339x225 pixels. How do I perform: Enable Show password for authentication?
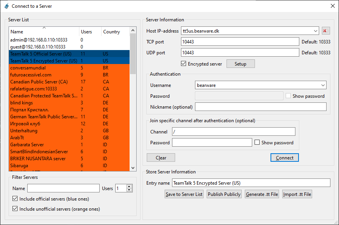[x=288, y=96]
